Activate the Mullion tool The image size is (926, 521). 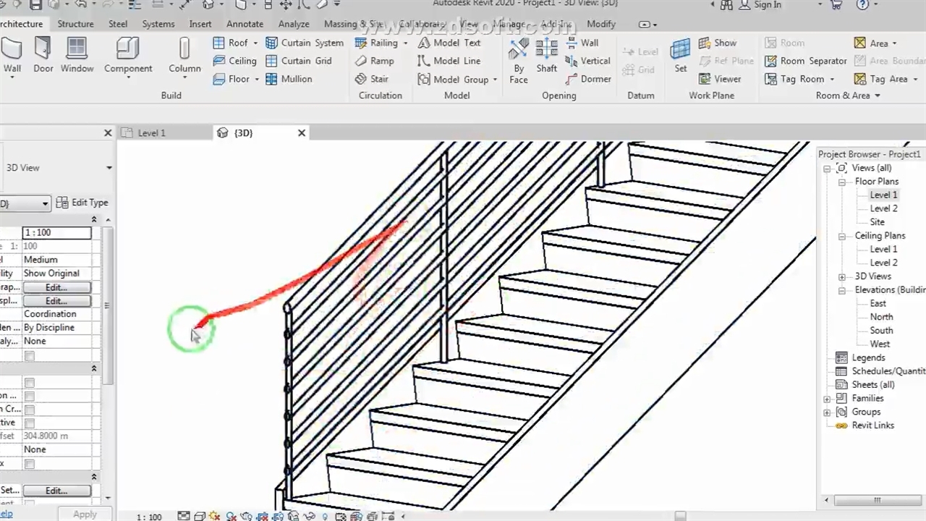(289, 79)
